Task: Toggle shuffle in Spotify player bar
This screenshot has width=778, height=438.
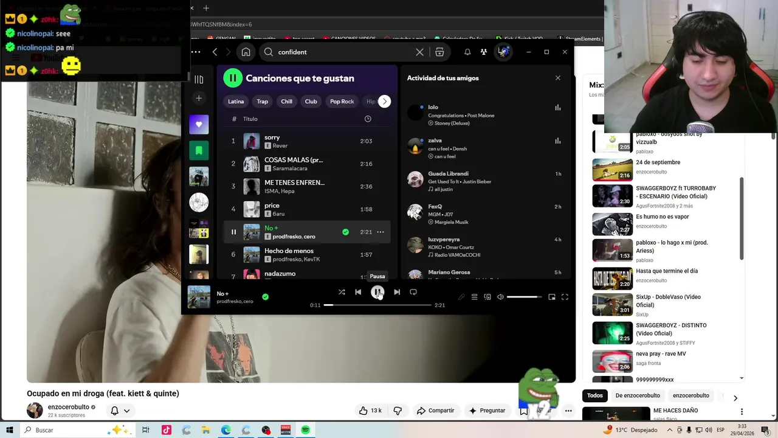Action: click(342, 292)
